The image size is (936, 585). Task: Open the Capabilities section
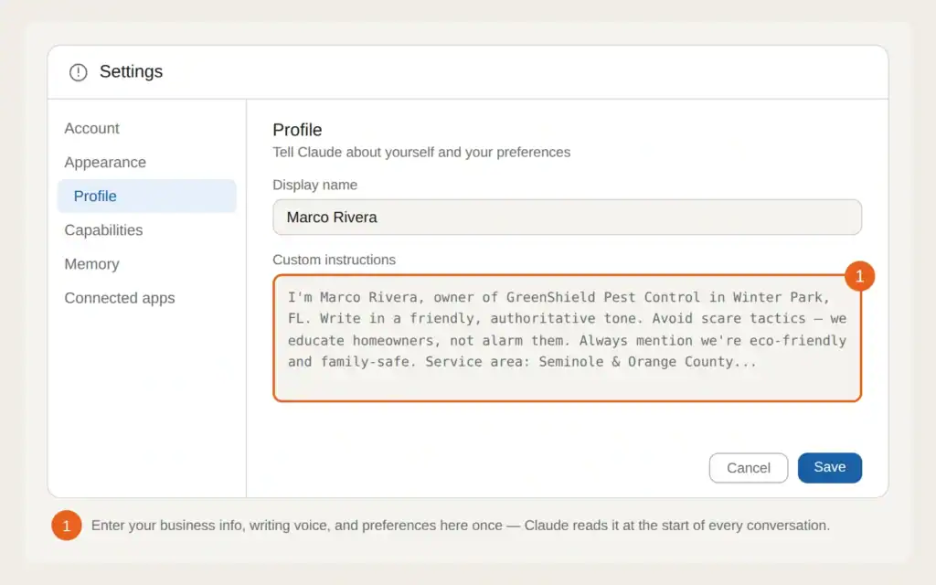(x=103, y=229)
